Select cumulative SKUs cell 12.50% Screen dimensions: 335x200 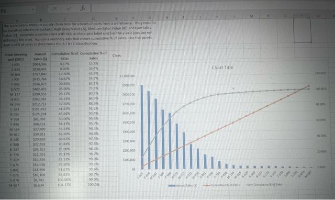(x=65, y=74)
